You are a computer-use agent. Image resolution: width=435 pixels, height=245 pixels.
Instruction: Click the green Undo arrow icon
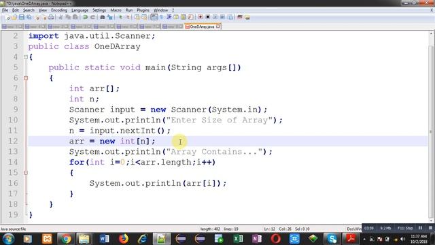point(85,17)
